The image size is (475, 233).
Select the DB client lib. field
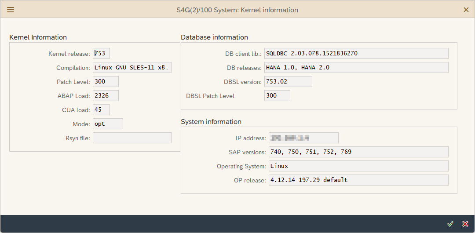tap(356, 54)
